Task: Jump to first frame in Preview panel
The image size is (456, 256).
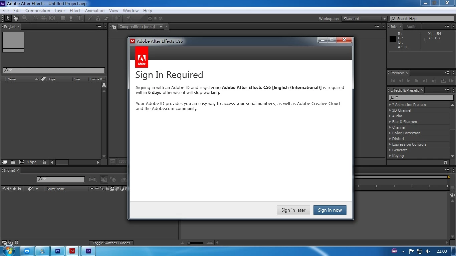Action: pyautogui.click(x=393, y=81)
